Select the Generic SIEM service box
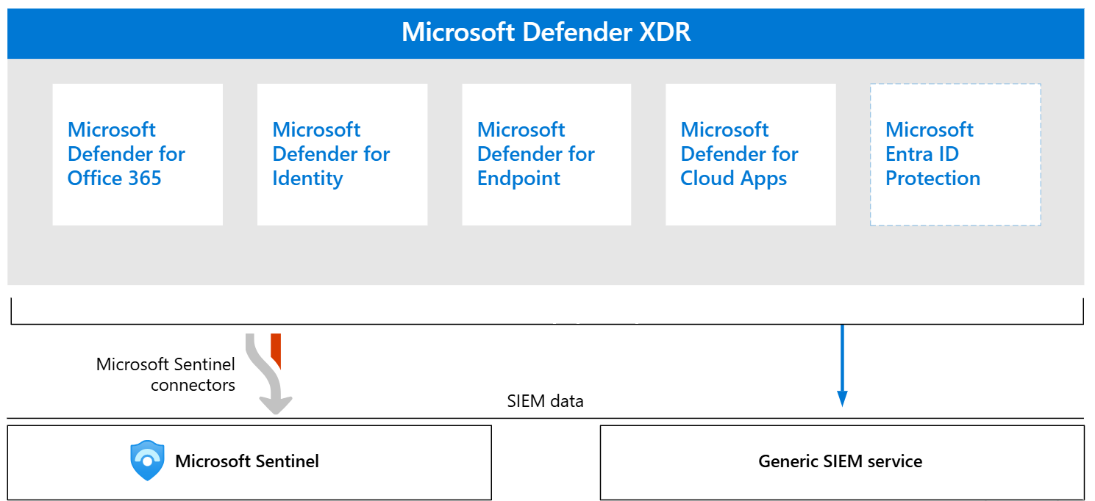This screenshot has height=501, width=1095. [842, 462]
